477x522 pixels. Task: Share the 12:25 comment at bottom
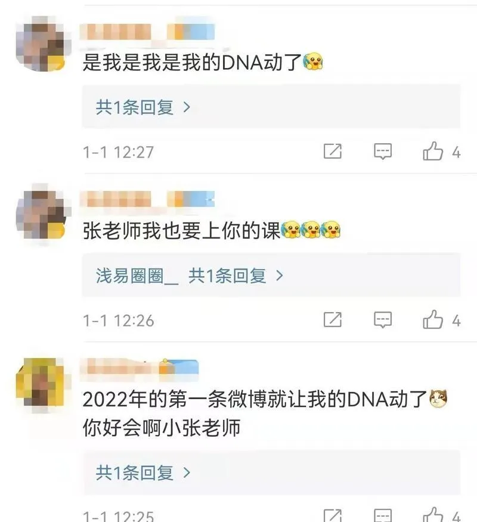point(333,515)
